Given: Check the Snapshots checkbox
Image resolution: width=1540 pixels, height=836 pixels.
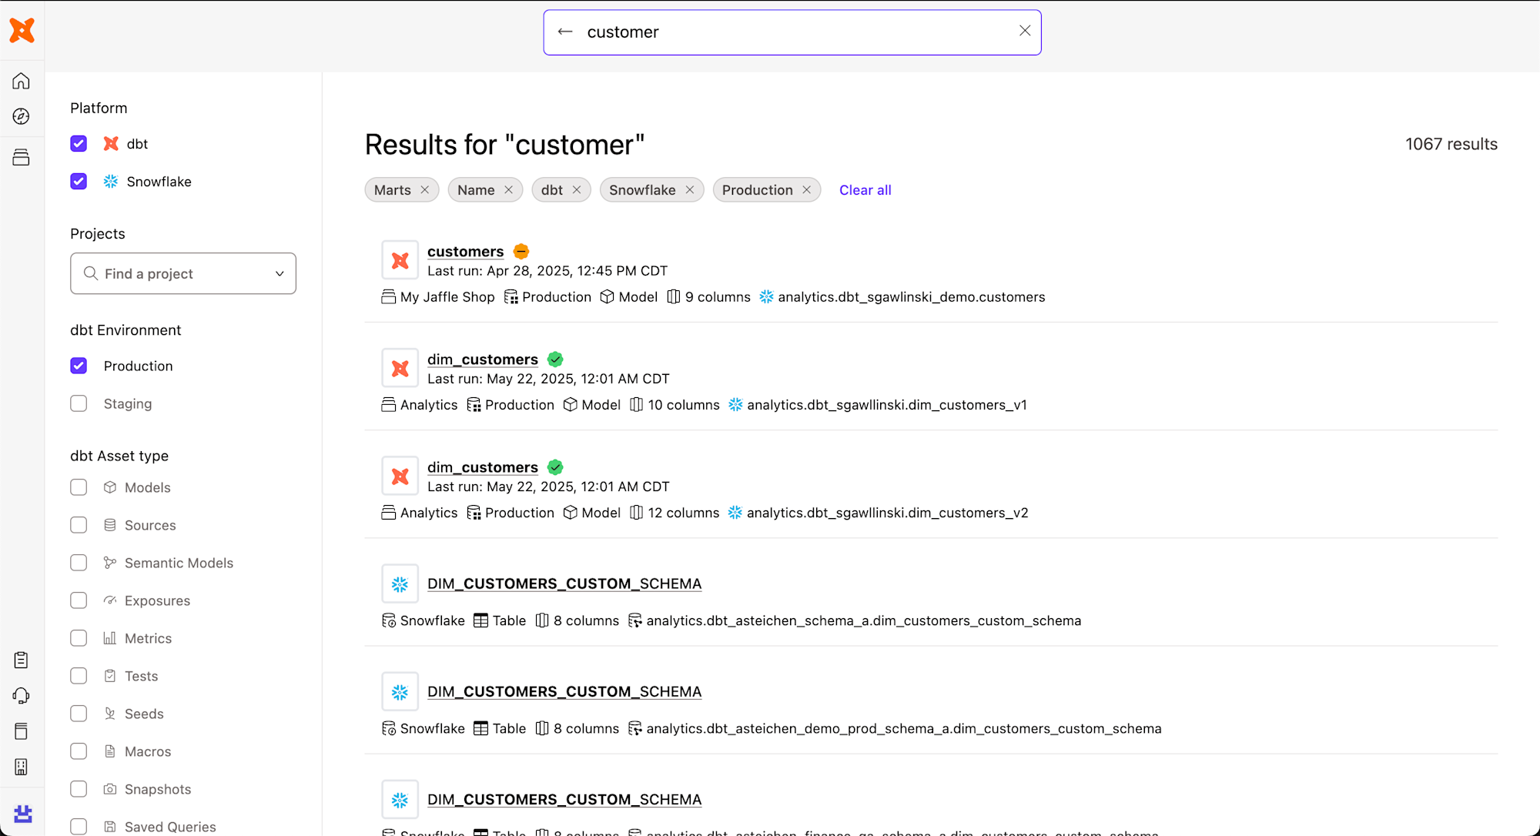Looking at the screenshot, I should [79, 789].
